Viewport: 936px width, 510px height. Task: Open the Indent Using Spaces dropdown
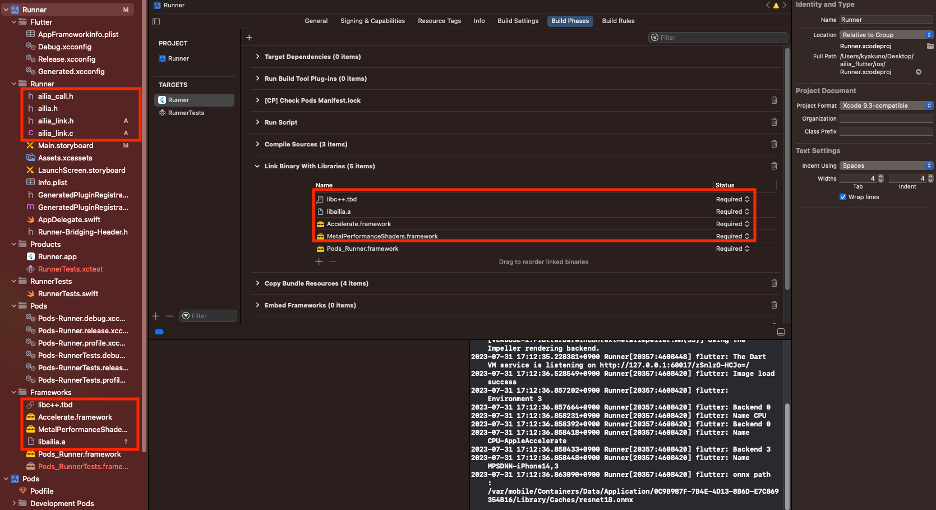(886, 166)
